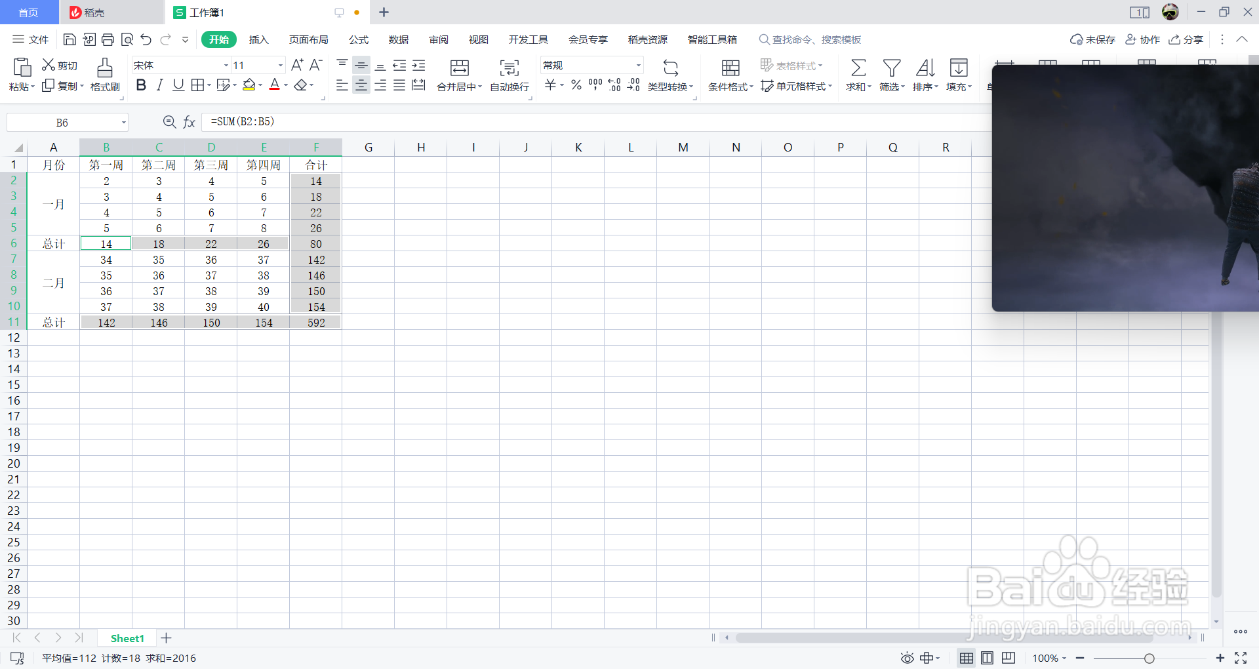Open the Formulas tab
This screenshot has height=669, width=1259.
[359, 40]
